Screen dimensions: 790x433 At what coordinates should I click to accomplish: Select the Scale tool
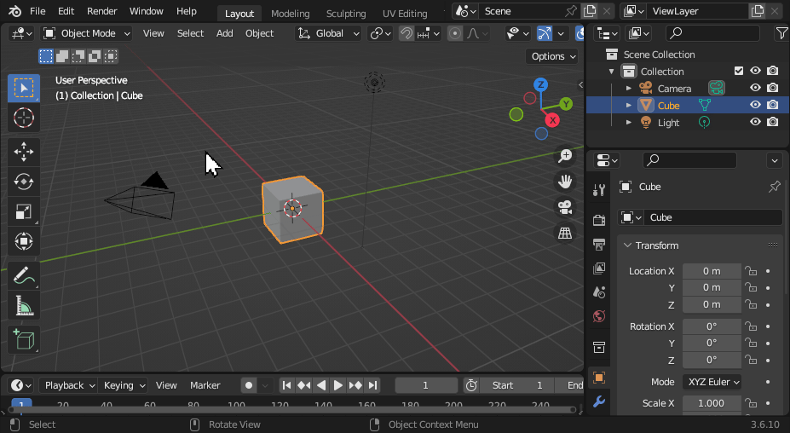click(x=24, y=211)
